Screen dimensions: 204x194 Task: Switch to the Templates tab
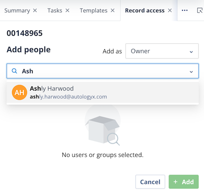click(93, 11)
